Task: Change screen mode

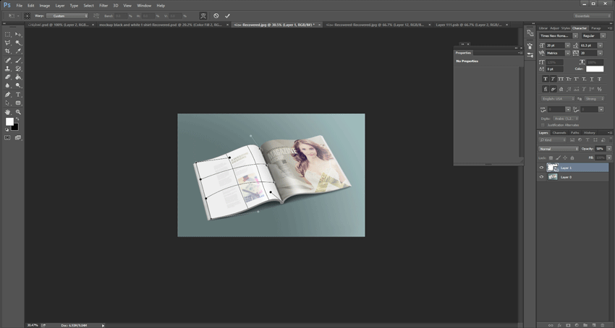Action: (18, 137)
